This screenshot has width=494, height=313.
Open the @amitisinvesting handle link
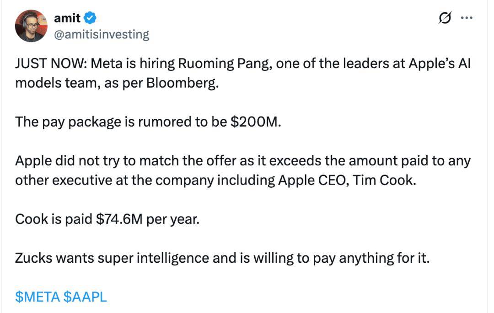pyautogui.click(x=102, y=34)
